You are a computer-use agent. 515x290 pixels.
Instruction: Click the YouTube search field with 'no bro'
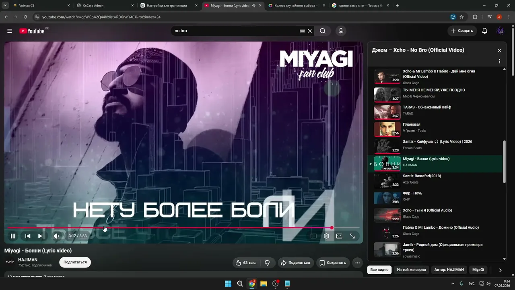(x=235, y=31)
